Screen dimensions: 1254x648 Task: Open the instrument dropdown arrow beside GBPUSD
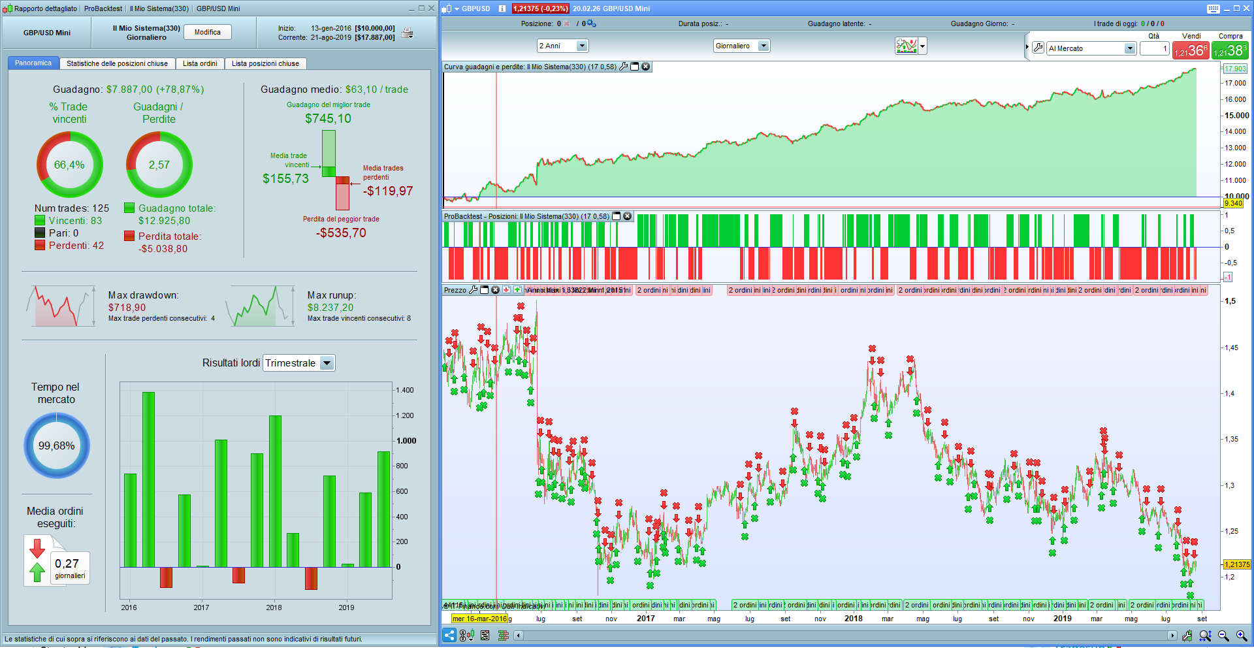point(457,9)
